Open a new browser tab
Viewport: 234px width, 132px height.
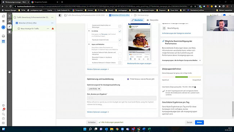point(62,2)
